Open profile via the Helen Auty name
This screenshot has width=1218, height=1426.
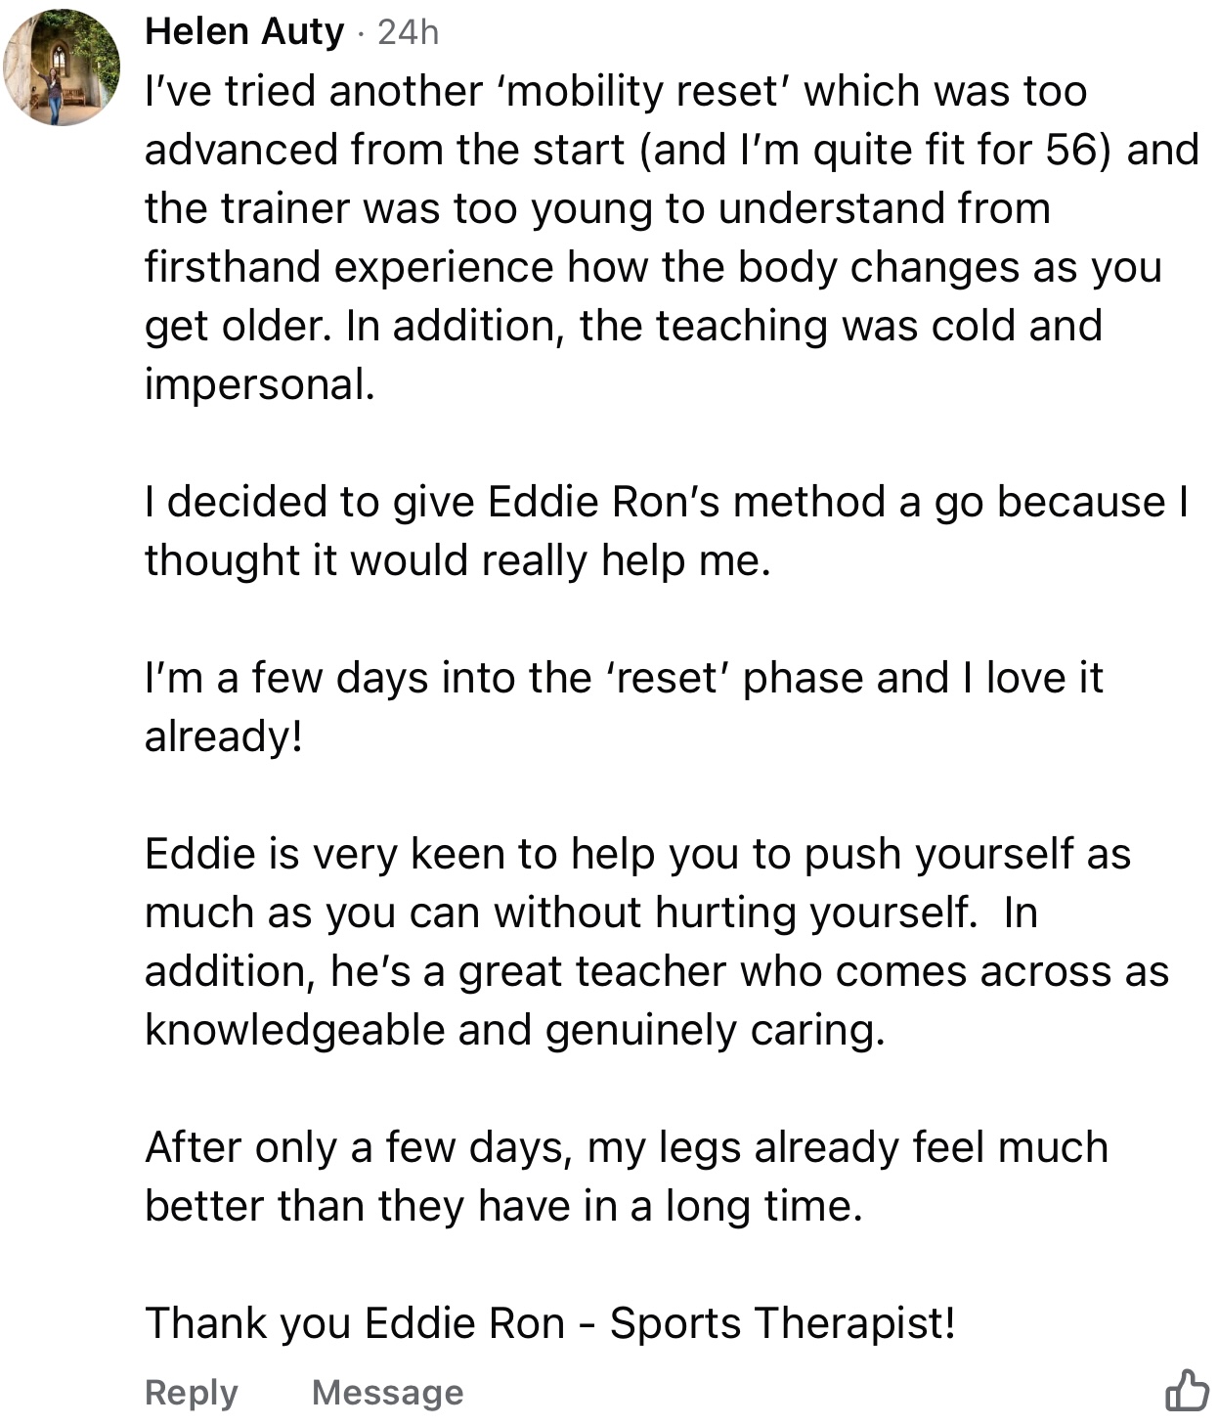(x=244, y=32)
